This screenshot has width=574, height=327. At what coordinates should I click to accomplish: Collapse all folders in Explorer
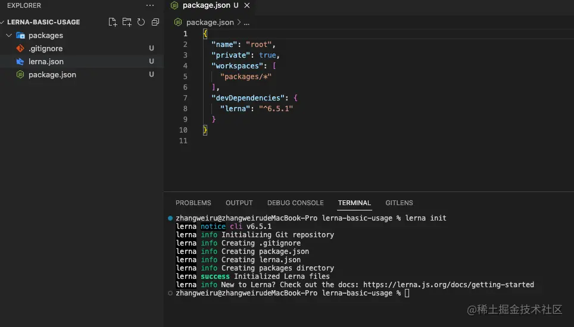(x=155, y=22)
